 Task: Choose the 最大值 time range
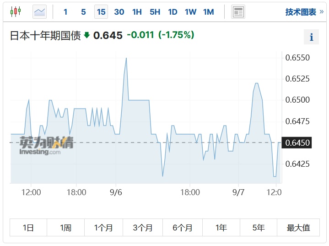coord(298,228)
